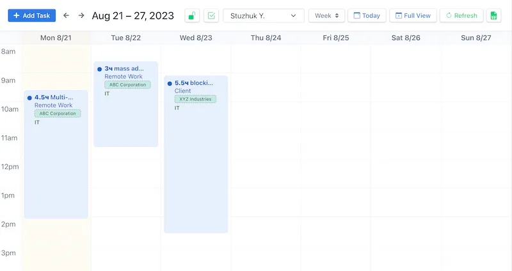Go to next week with right arrow
The height and width of the screenshot is (271, 512).
[x=81, y=15]
